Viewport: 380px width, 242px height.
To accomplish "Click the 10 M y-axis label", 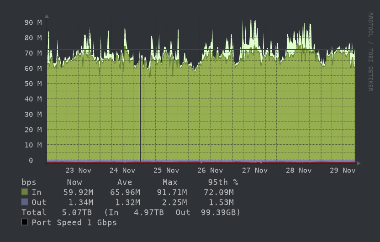I will [33, 145].
